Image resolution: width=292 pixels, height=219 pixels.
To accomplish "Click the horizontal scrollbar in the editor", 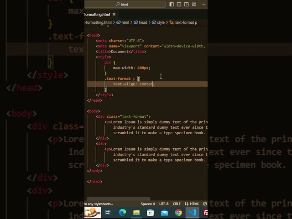I will tap(119, 198).
